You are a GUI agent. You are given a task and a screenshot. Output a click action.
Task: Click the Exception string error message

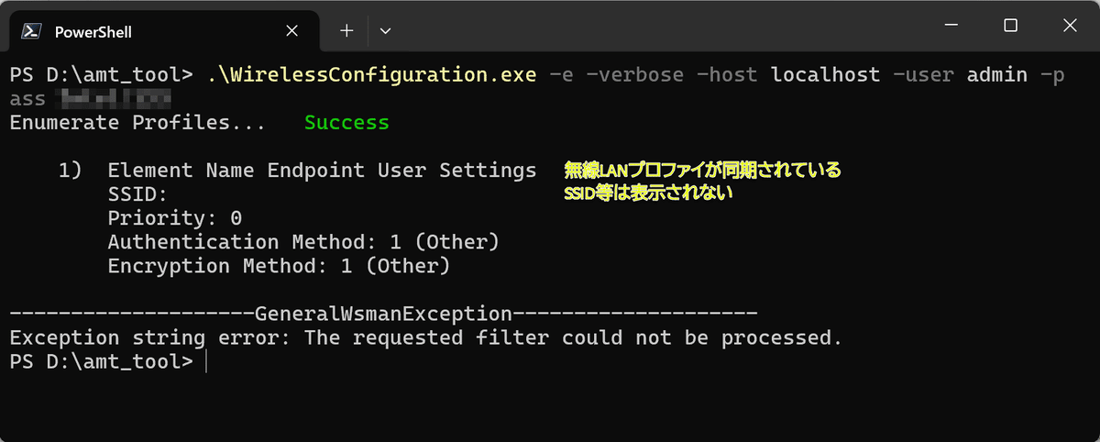(x=425, y=337)
